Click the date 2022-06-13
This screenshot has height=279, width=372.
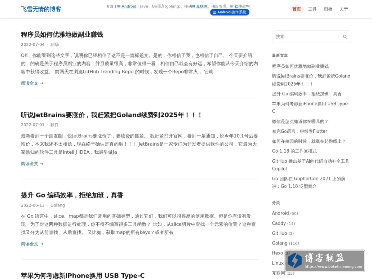click(x=33, y=205)
